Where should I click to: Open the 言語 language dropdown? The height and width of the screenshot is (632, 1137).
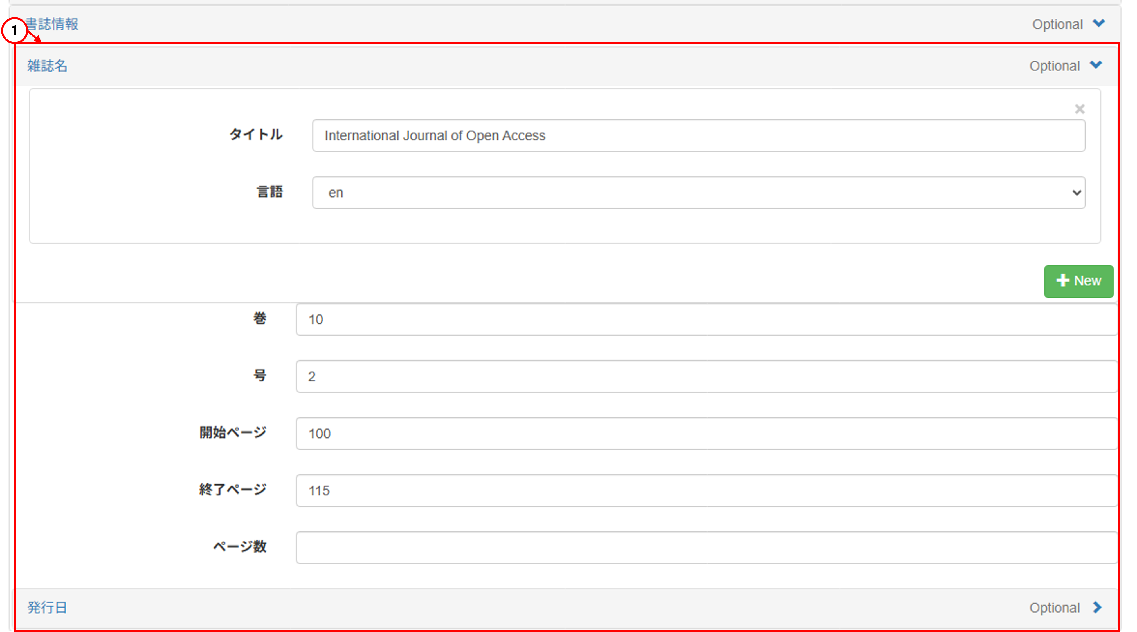[x=698, y=193]
